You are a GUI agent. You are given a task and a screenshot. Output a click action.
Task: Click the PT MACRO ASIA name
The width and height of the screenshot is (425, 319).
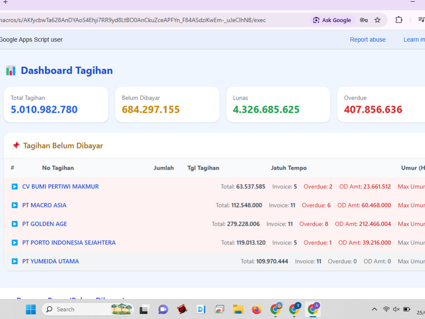[44, 205]
